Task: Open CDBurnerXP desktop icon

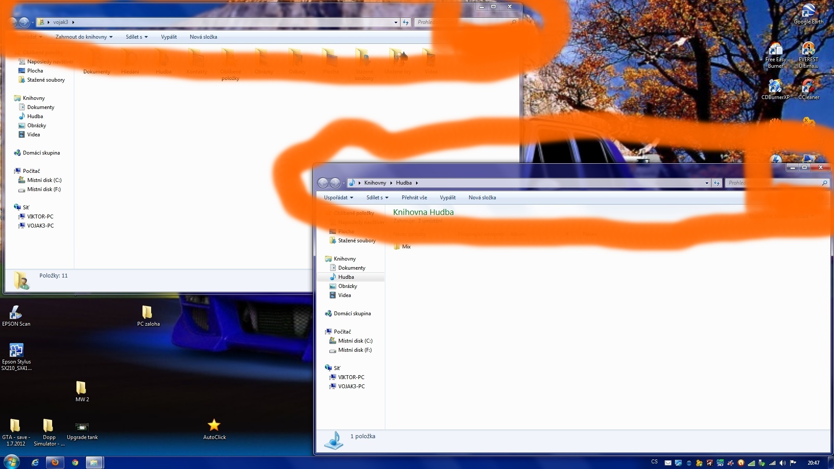Action: point(775,88)
